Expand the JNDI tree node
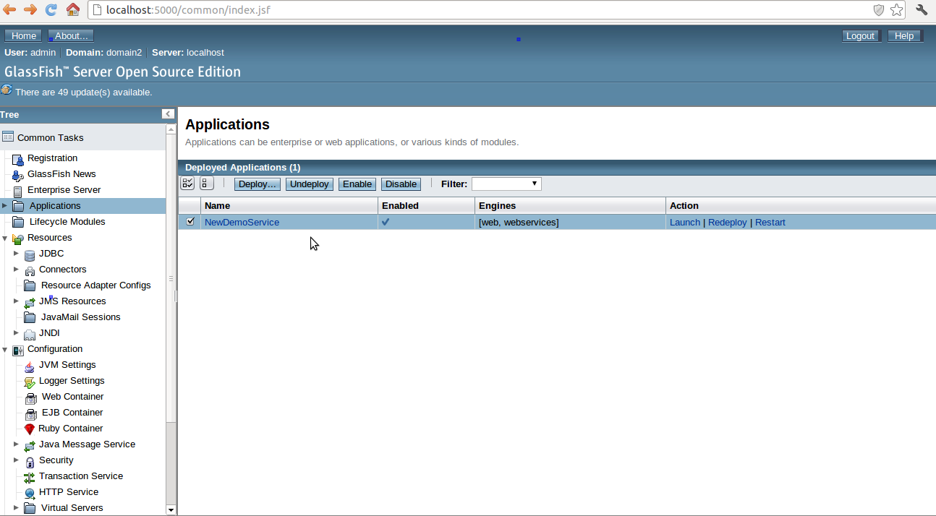 tap(16, 332)
